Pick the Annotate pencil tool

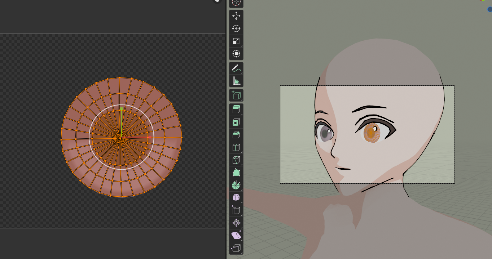click(x=236, y=68)
